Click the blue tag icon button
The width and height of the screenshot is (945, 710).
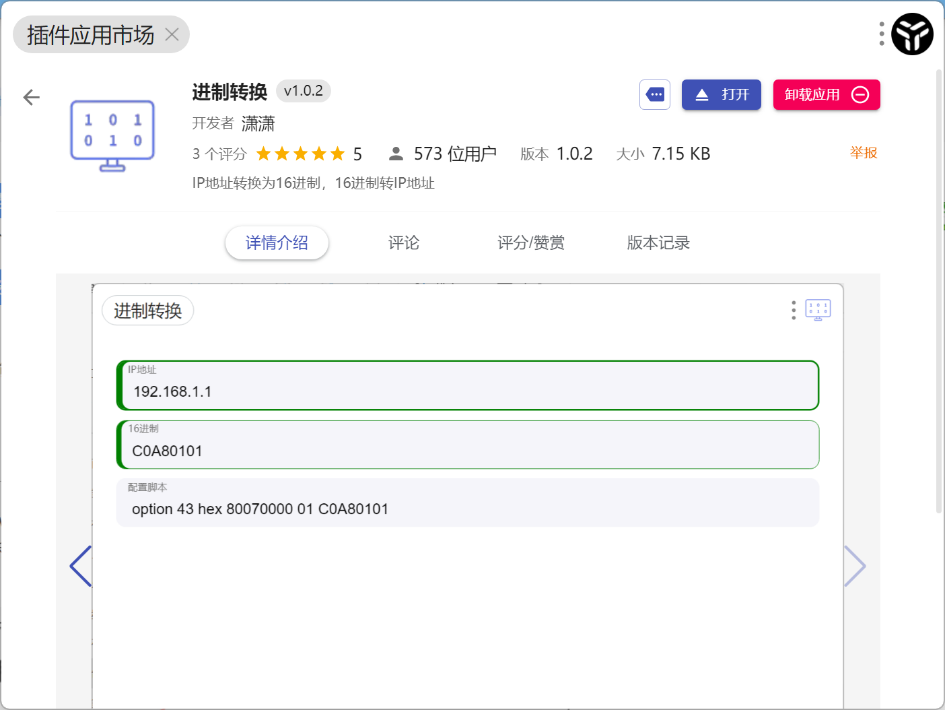tap(654, 95)
